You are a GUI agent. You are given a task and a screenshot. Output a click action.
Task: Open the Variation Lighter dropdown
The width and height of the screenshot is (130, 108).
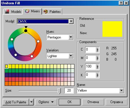71,56
